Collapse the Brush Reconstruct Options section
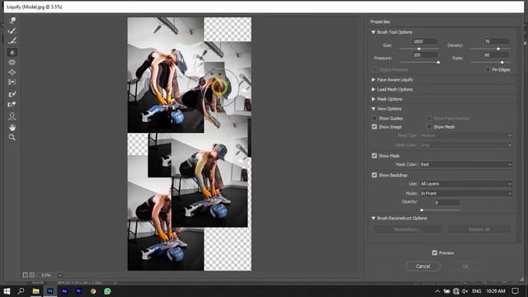This screenshot has width=528, height=297. 373,219
